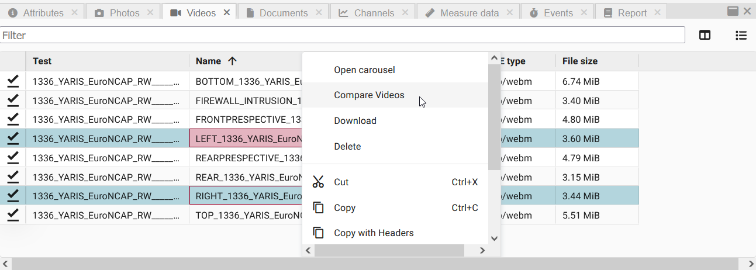Select the RIGHT_1336_YARIS name cell
This screenshot has height=270, width=756.
click(x=246, y=196)
